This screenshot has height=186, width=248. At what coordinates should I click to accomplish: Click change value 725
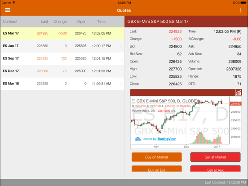64,58
